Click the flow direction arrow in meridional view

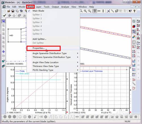[11, 35]
